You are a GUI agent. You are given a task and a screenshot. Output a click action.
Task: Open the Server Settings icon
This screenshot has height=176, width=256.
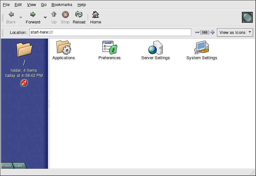click(x=155, y=47)
